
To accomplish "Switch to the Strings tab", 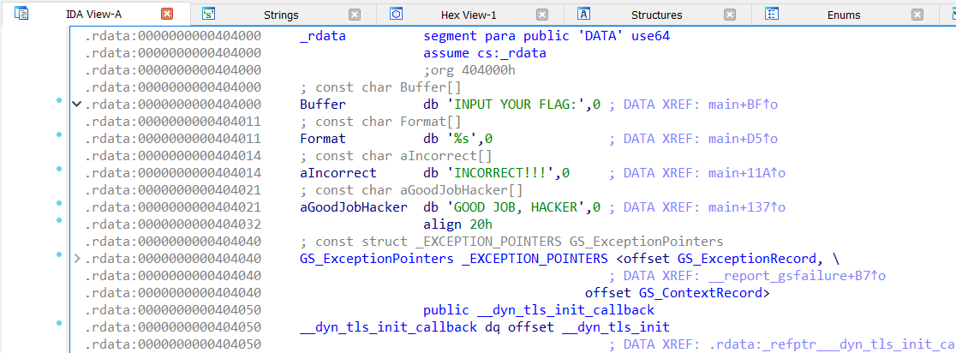I will (x=281, y=15).
